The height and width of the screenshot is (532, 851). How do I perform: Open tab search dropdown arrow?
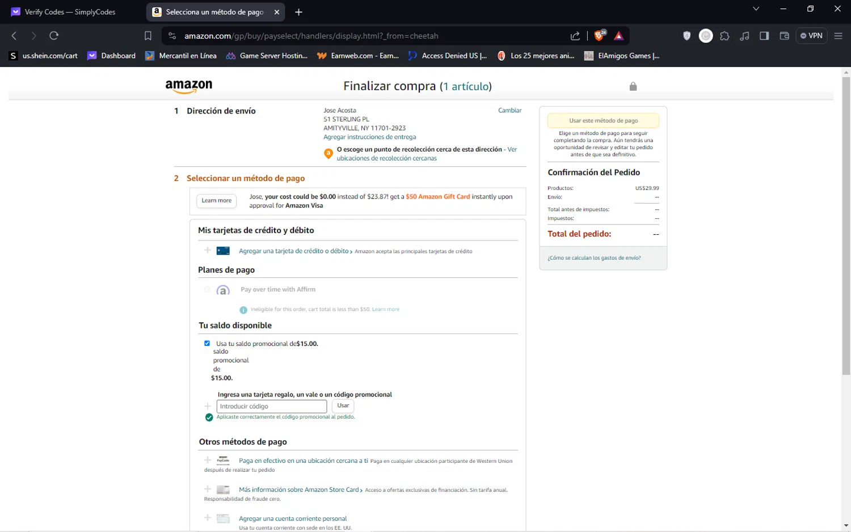tap(756, 9)
